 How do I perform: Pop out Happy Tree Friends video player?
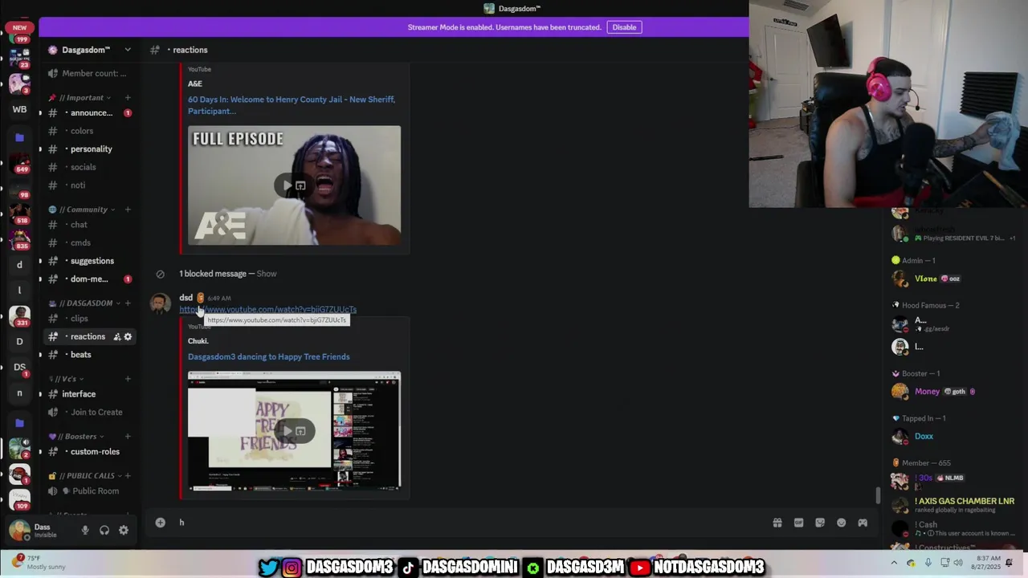[x=300, y=431]
